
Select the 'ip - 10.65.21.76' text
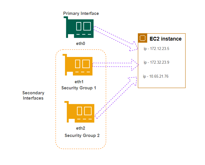pyautogui.click(x=156, y=76)
